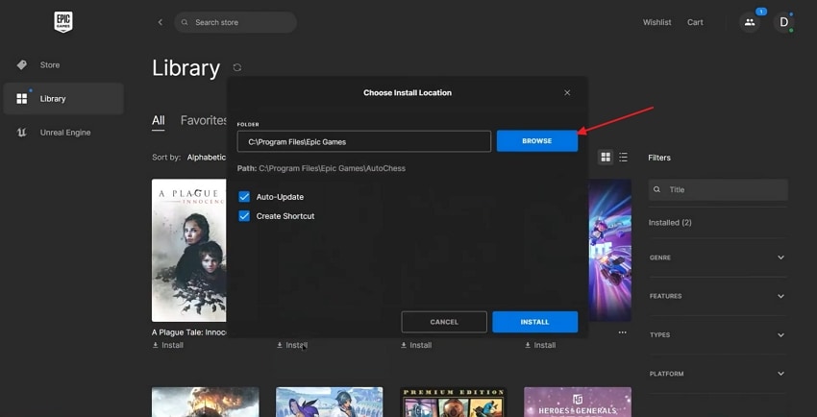Click the Cancel button

[444, 322]
